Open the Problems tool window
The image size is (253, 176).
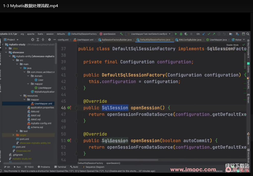(x=44, y=167)
